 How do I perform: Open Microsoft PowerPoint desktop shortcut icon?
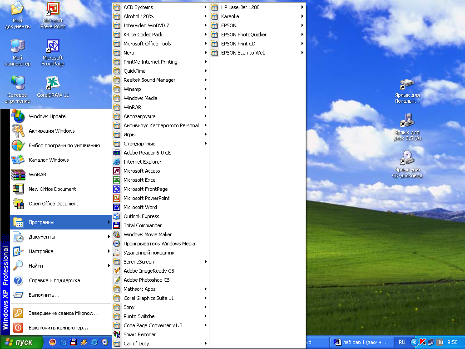(53, 9)
